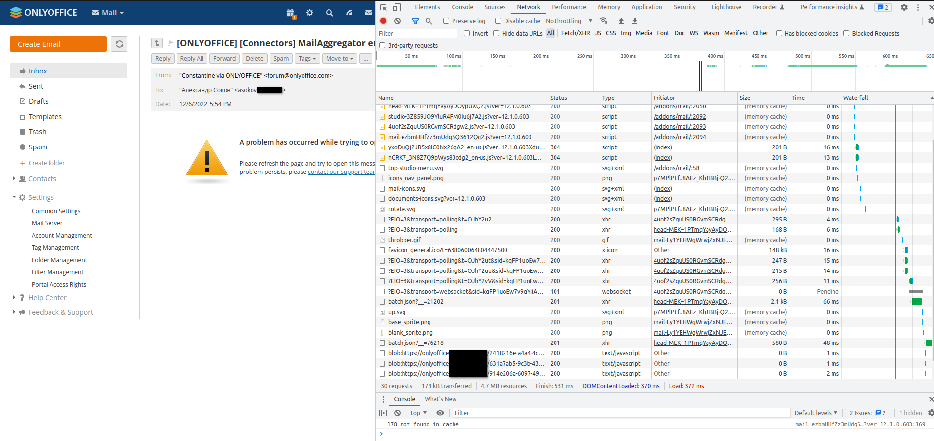Enable Disable cache checkbox

[x=498, y=21]
